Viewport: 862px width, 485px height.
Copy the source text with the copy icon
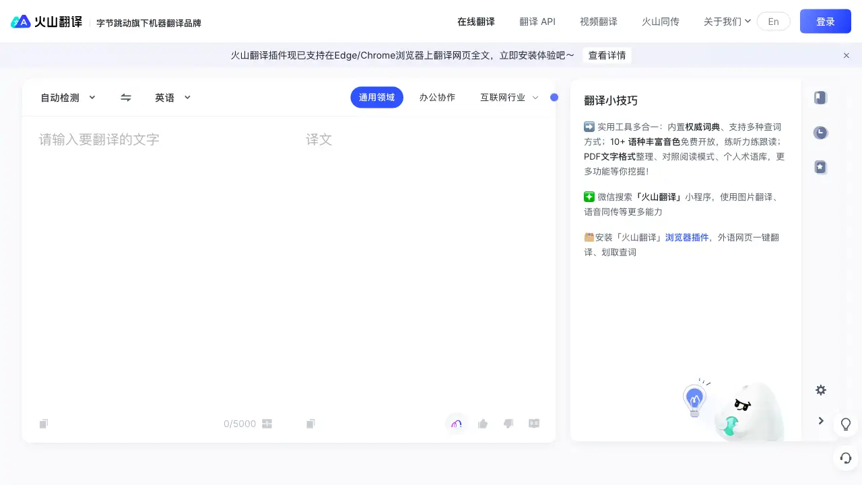click(43, 424)
